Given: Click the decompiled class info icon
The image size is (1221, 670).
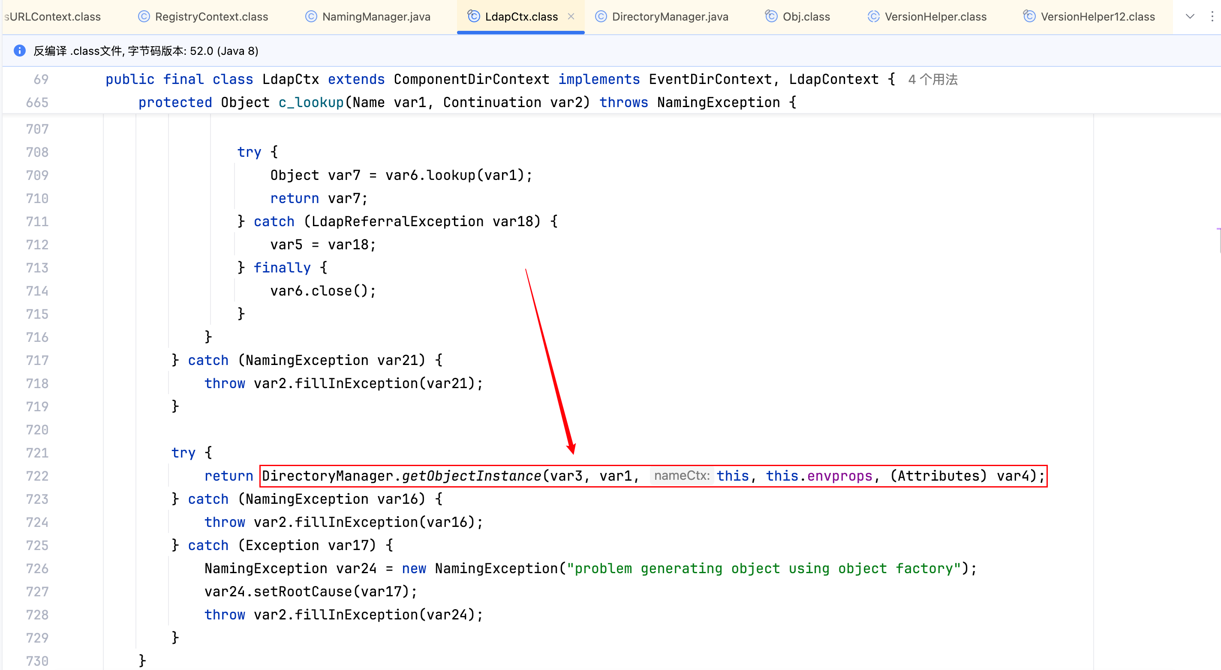Looking at the screenshot, I should (19, 51).
